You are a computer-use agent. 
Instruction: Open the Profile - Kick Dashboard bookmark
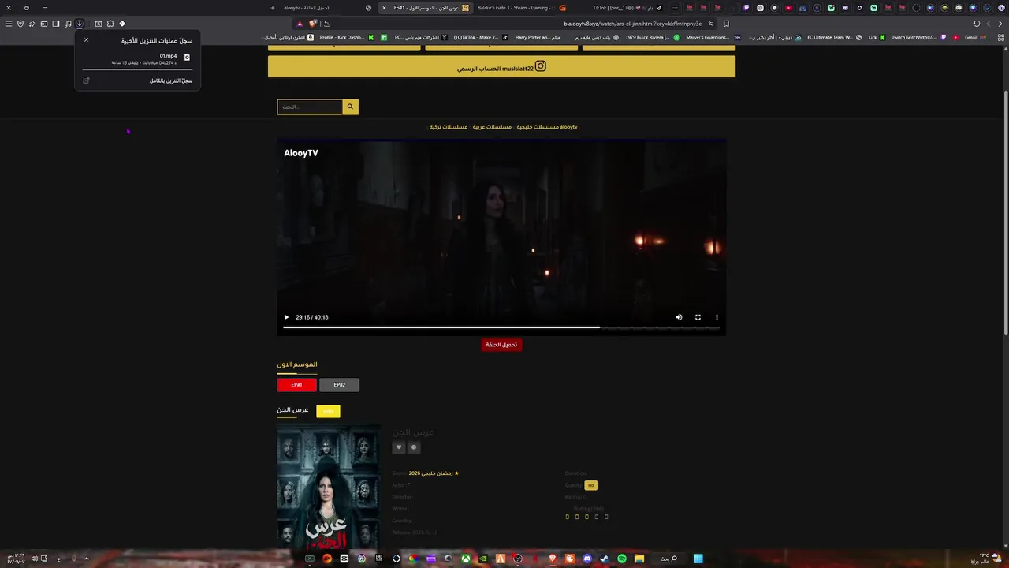tap(347, 37)
